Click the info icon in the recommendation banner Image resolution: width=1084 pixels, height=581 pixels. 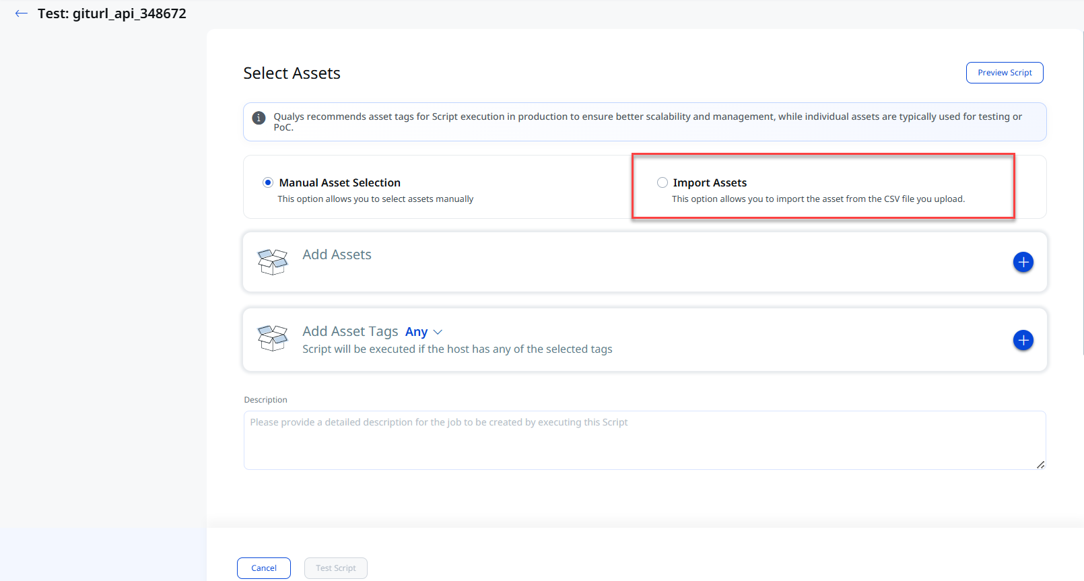(x=259, y=118)
